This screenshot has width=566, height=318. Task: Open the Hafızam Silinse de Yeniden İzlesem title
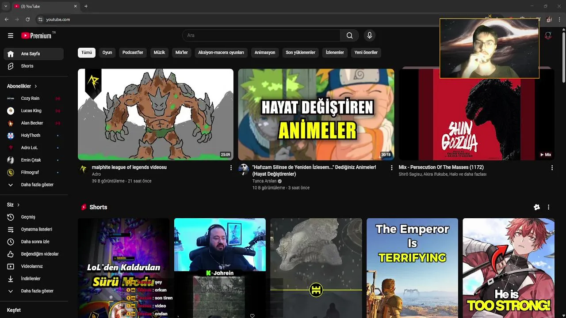click(314, 170)
